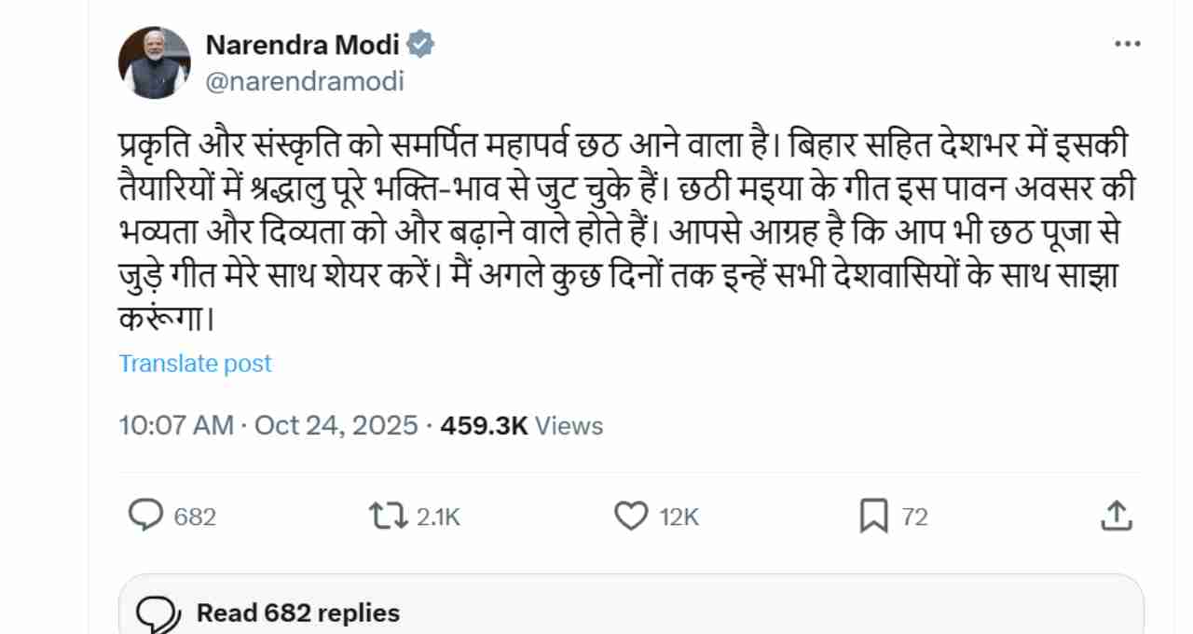
Task: Open Narendra Modi's profile picture
Action: click(x=155, y=62)
